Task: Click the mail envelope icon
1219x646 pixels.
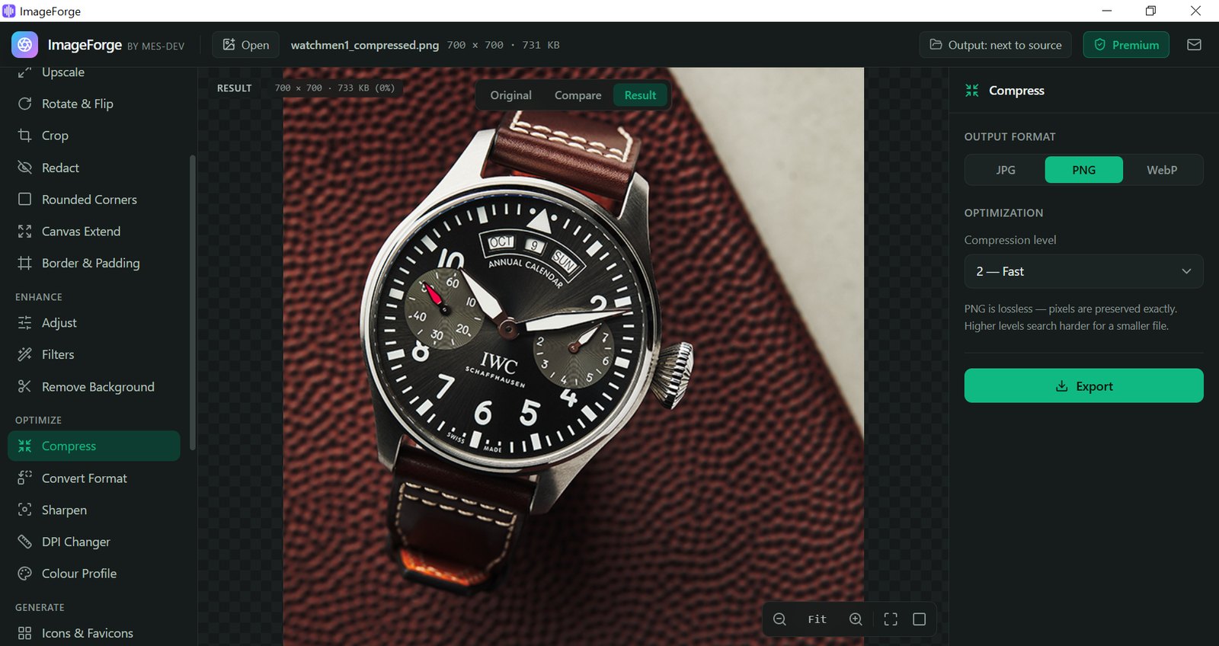Action: tap(1194, 45)
